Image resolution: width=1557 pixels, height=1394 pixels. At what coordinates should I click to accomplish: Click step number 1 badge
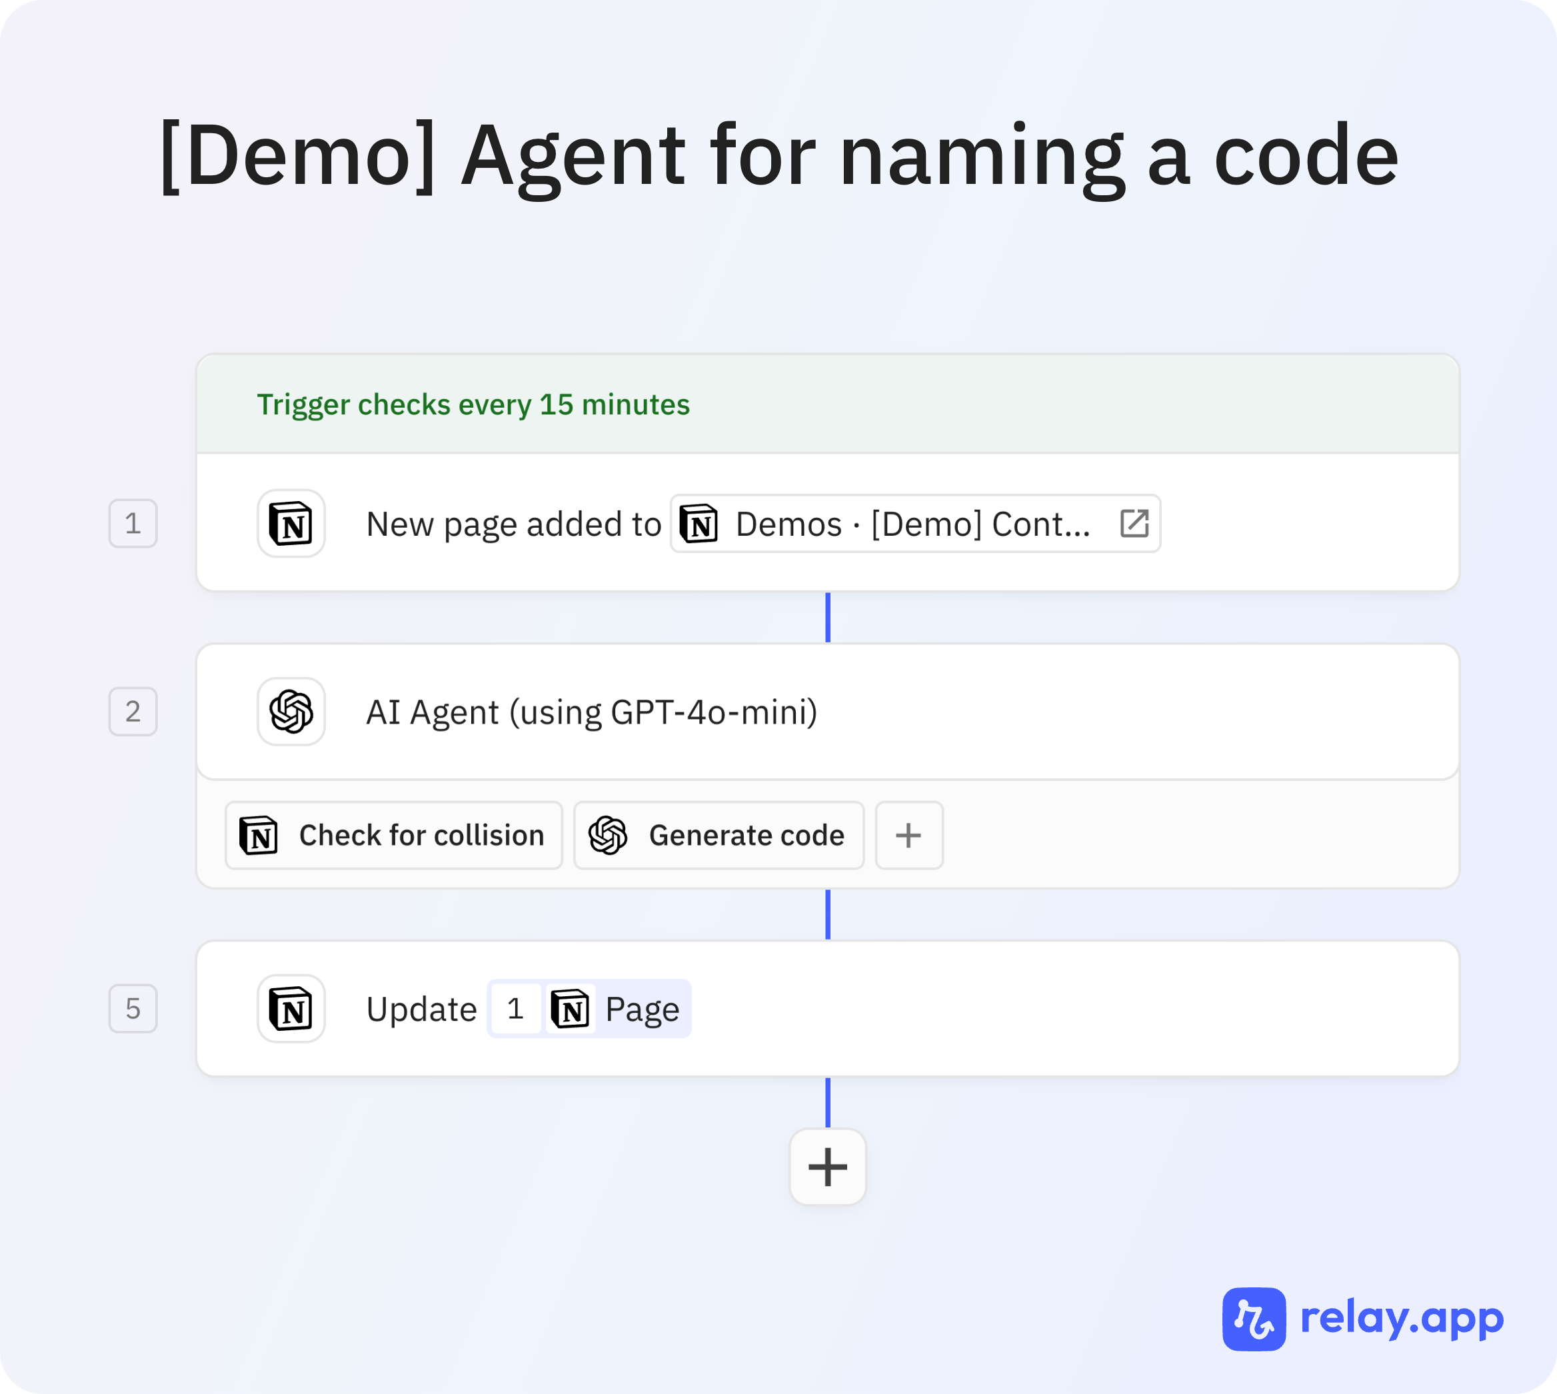(x=133, y=524)
